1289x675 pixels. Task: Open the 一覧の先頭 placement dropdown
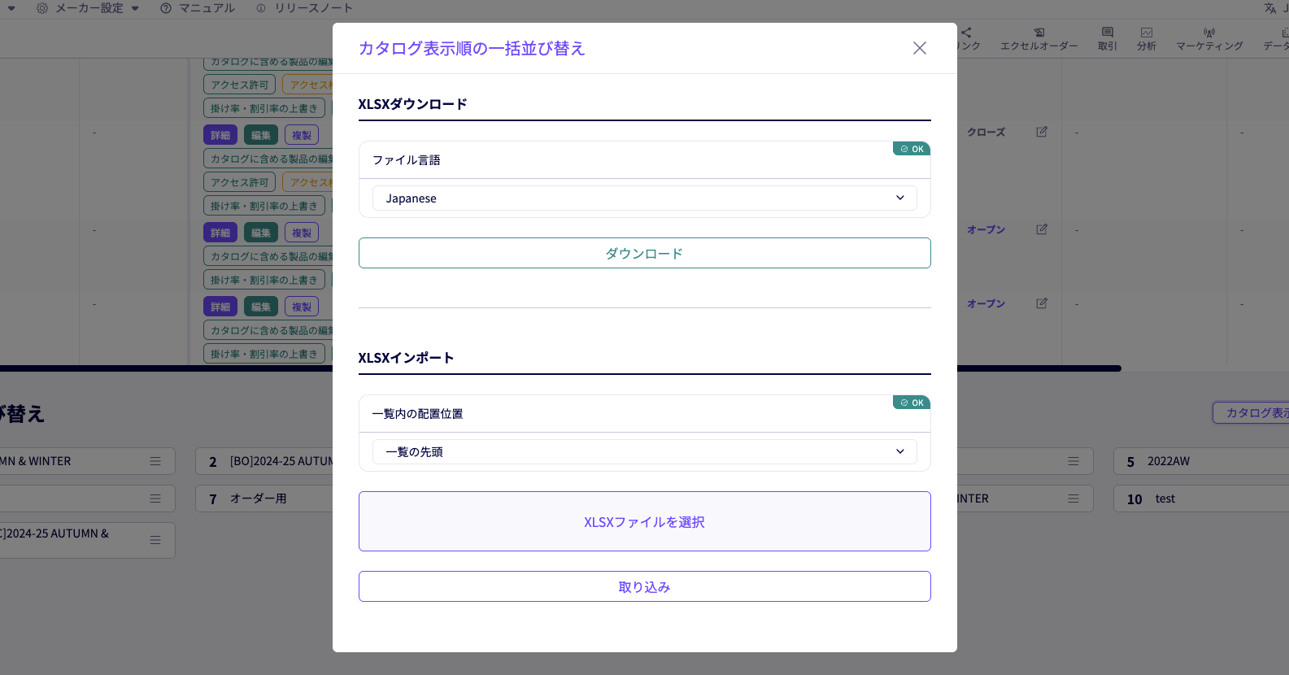(644, 451)
